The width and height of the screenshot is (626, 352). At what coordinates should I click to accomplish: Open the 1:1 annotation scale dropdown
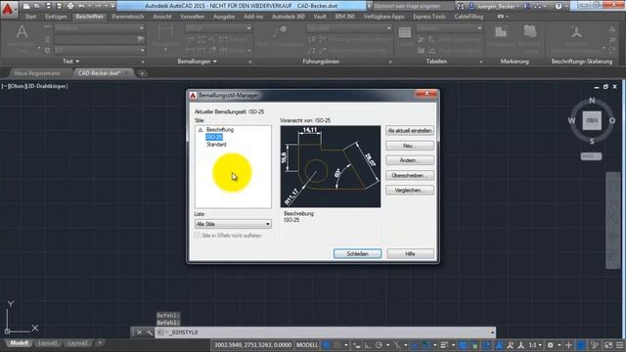click(535, 345)
